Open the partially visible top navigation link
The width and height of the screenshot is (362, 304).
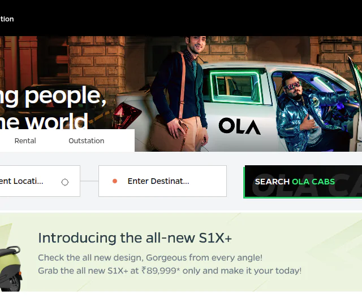[x=7, y=19]
